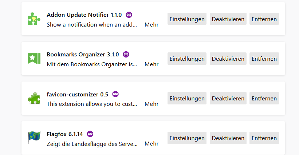
Task: Click the Bookmarks Organizer green star icon
Action: tap(34, 59)
